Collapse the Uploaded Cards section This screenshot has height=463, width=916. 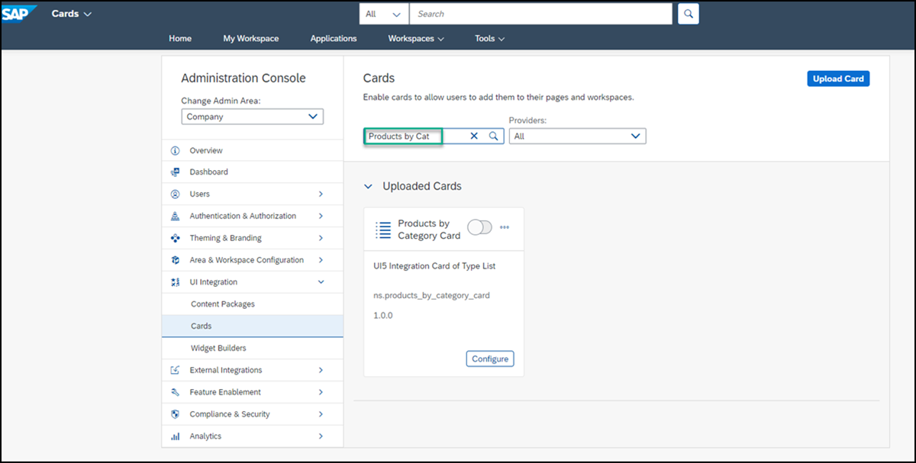coord(369,186)
